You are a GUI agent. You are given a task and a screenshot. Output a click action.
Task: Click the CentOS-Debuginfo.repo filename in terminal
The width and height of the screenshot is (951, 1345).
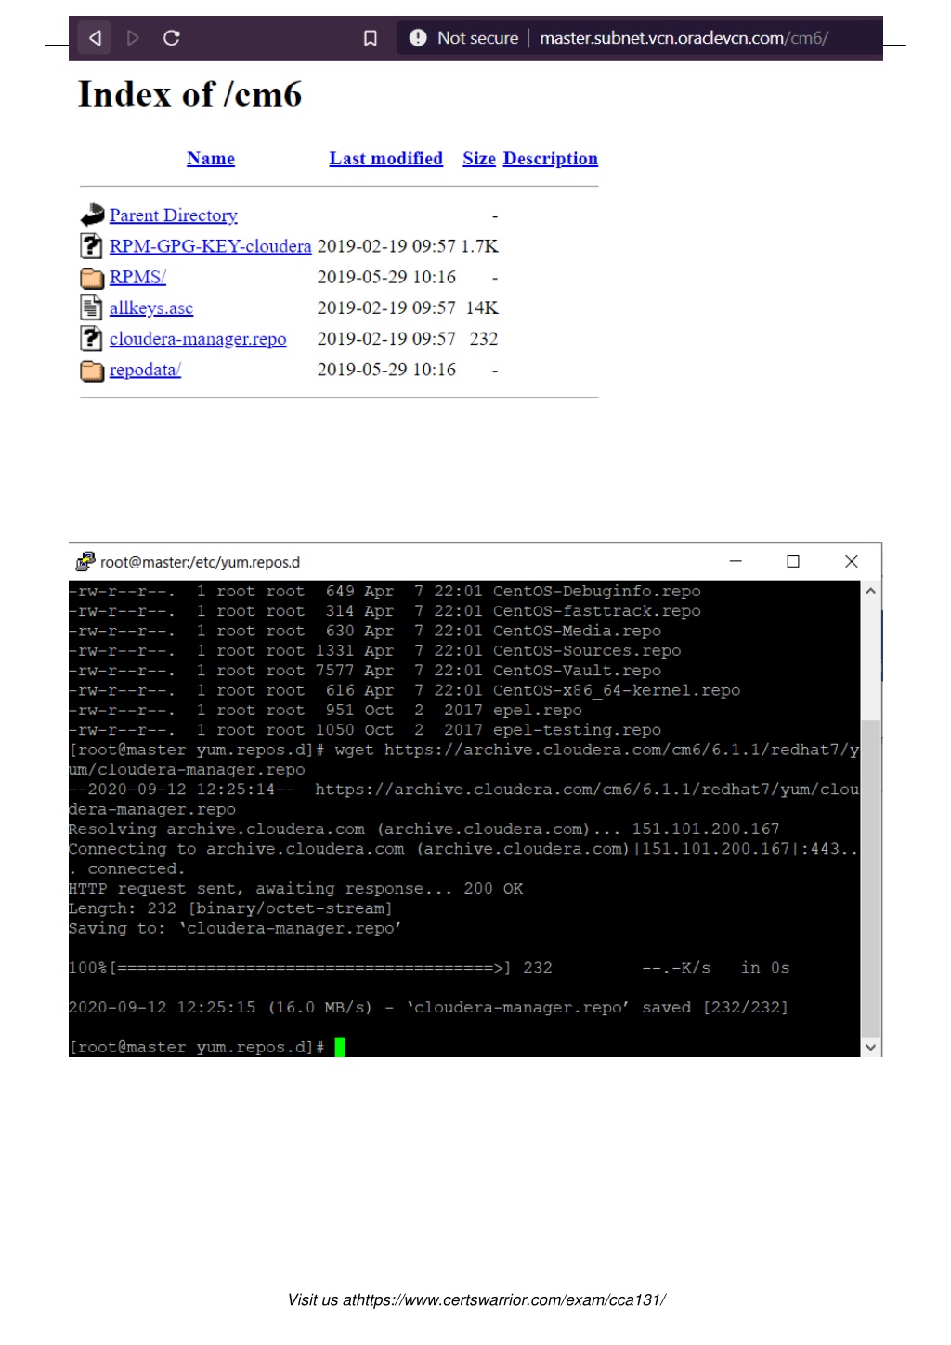coord(597,592)
